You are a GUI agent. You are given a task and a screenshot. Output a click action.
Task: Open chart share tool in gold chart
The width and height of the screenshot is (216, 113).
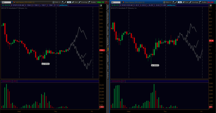pos(63,2)
